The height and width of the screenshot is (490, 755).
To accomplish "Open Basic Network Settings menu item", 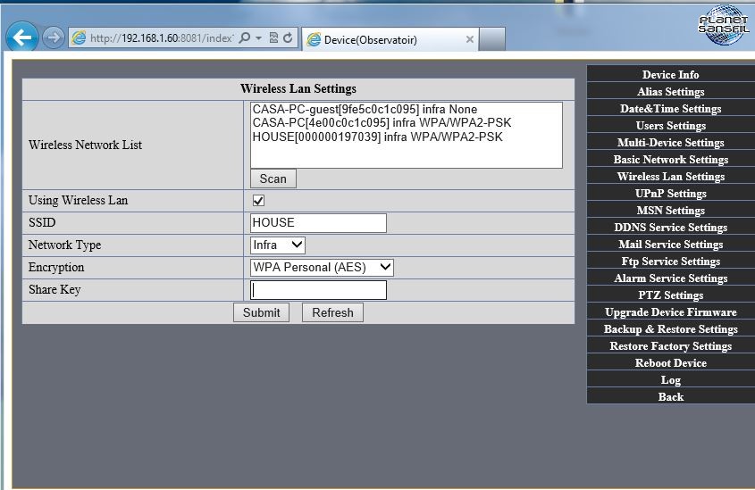I will (671, 159).
